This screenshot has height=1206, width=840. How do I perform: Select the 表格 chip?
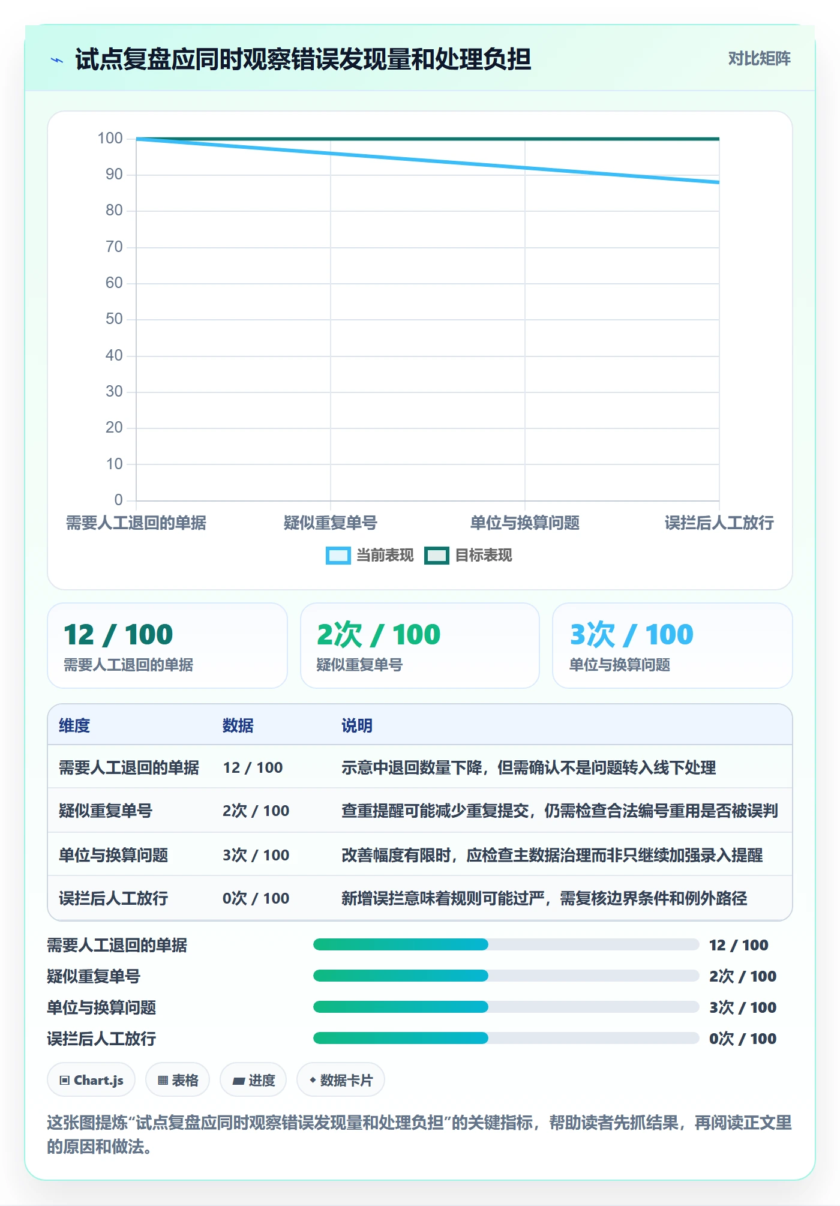click(178, 1080)
